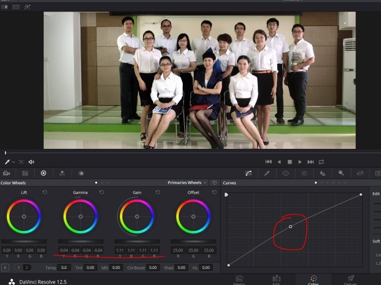The width and height of the screenshot is (381, 285).
Task: Open the Sizing palette icon
Action: coord(360,173)
